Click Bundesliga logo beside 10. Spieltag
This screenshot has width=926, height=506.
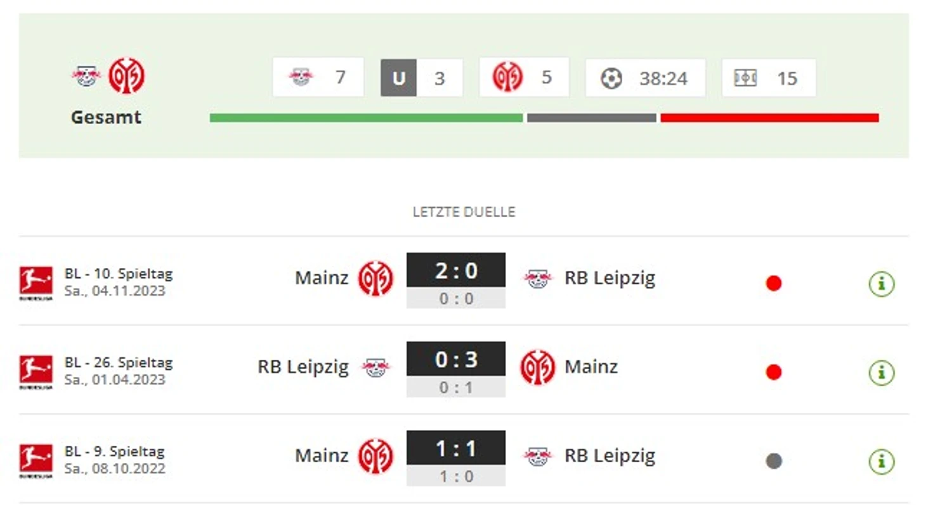(x=36, y=283)
